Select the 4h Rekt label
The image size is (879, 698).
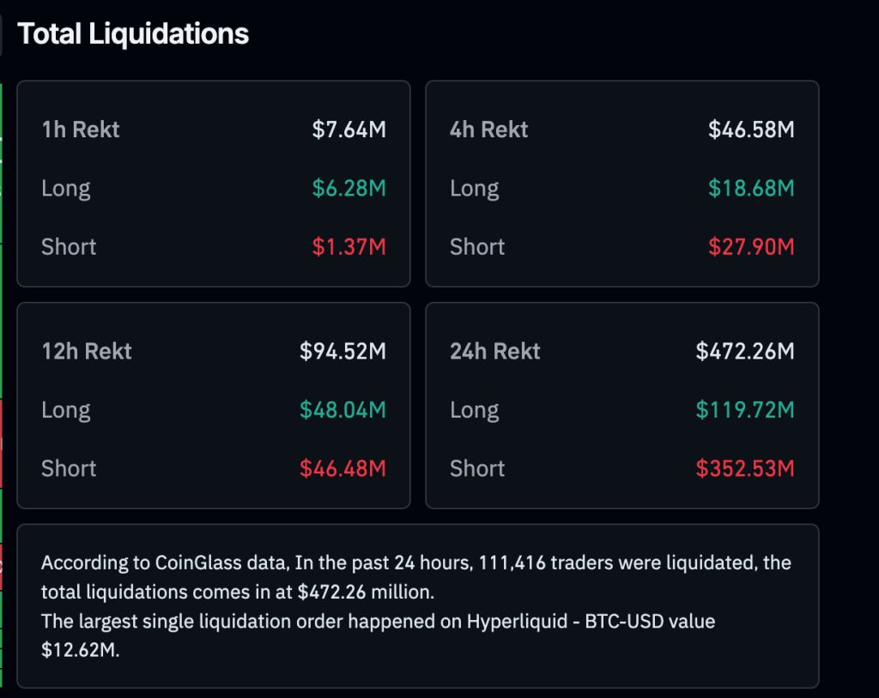pos(489,129)
